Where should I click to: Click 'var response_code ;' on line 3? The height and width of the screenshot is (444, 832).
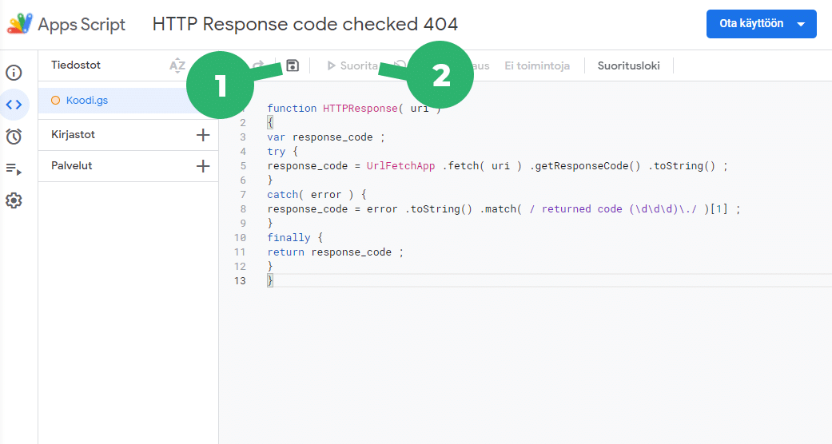(326, 137)
